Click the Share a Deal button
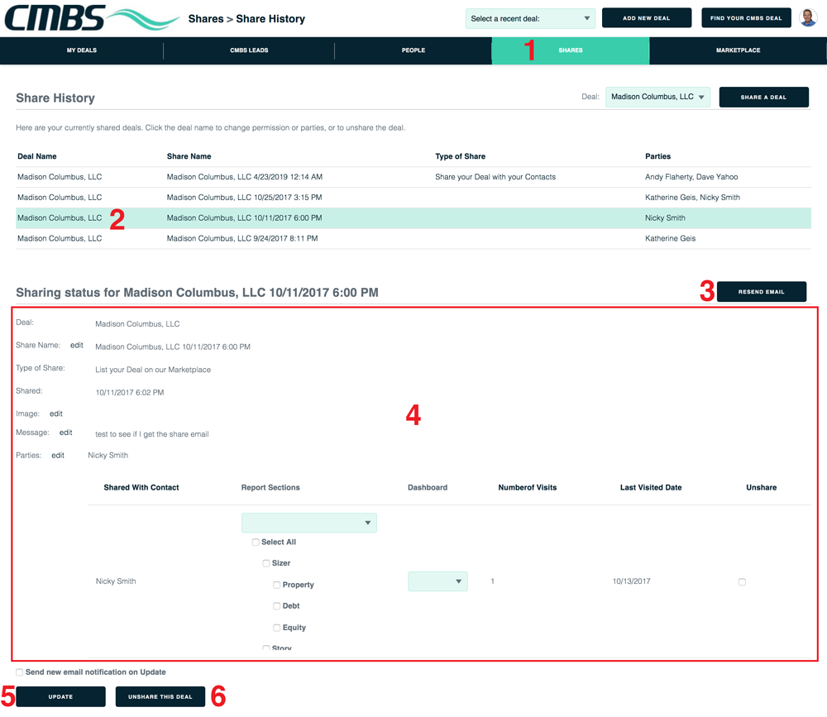827x717 pixels. (x=763, y=97)
